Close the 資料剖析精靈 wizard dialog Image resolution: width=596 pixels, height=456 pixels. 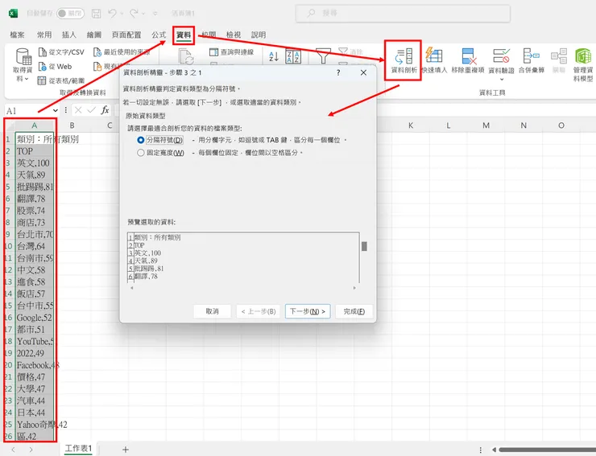point(363,72)
